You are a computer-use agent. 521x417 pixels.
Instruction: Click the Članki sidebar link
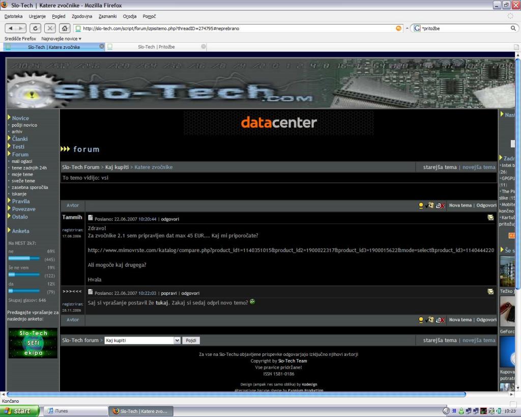tap(20, 139)
